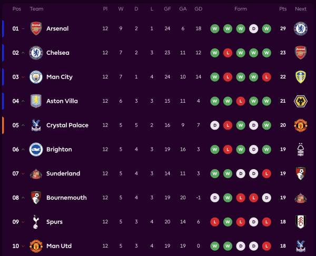Screen dimensions: 316x256
Task: Click the down arrow beside position 03
Action: (23, 77)
